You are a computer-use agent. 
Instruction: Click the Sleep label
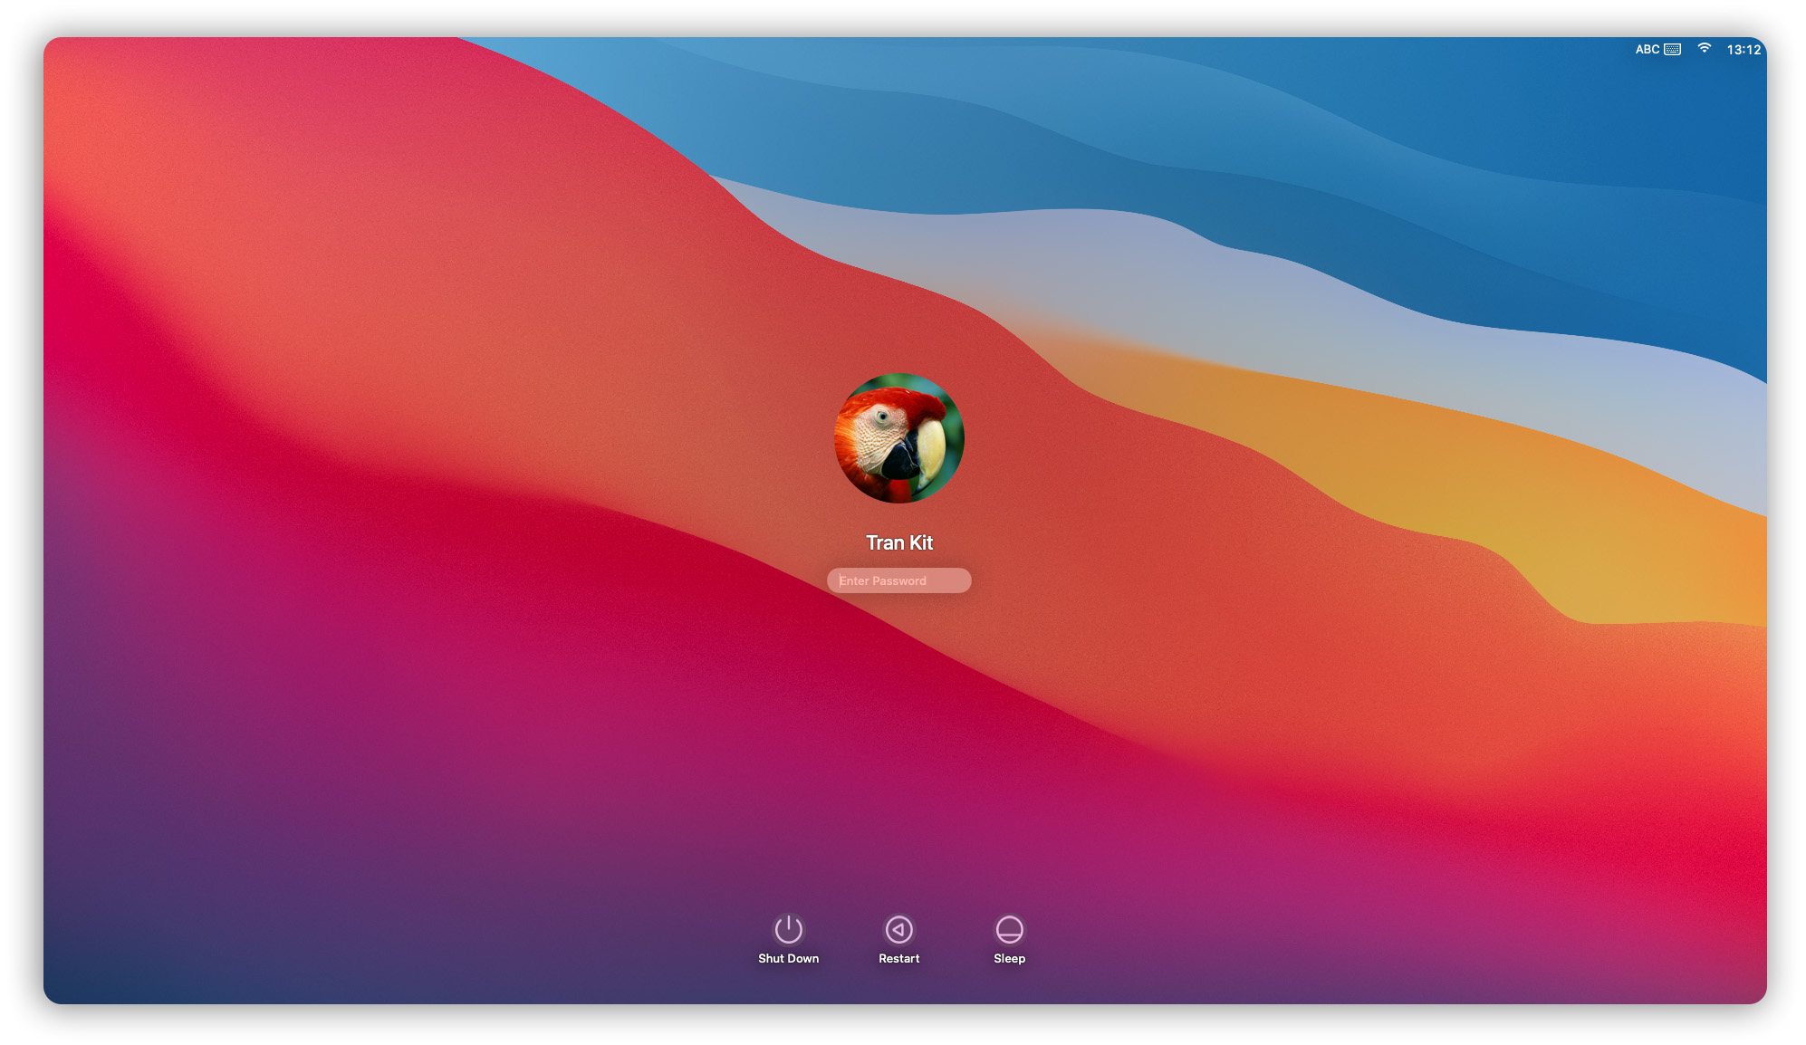[1009, 958]
